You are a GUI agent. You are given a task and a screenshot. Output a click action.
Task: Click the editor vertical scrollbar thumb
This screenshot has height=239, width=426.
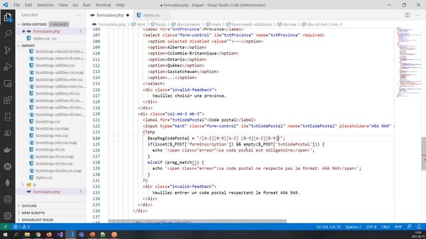423,153
